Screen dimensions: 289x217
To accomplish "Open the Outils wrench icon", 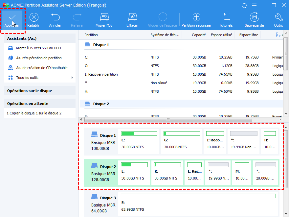I will (x=278, y=17).
